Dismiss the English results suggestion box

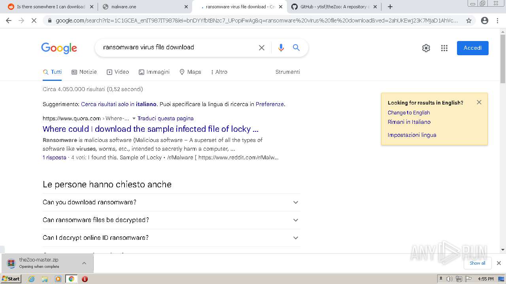point(479,102)
